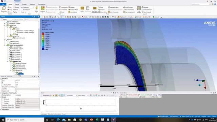Switch to the Result ribbon tab
This screenshot has width=217, height=122.
click(17, 4)
